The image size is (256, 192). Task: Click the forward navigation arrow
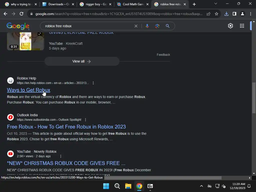[x=13, y=14]
